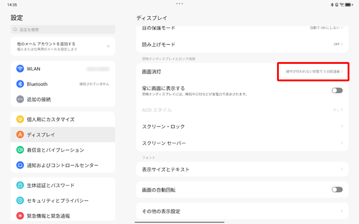Open スクリーン・ロック chevron
Screen dimensions: 359x224
[x=342, y=126]
